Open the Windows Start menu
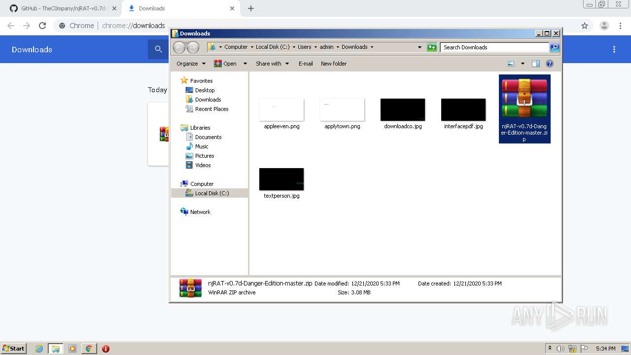 [x=13, y=348]
